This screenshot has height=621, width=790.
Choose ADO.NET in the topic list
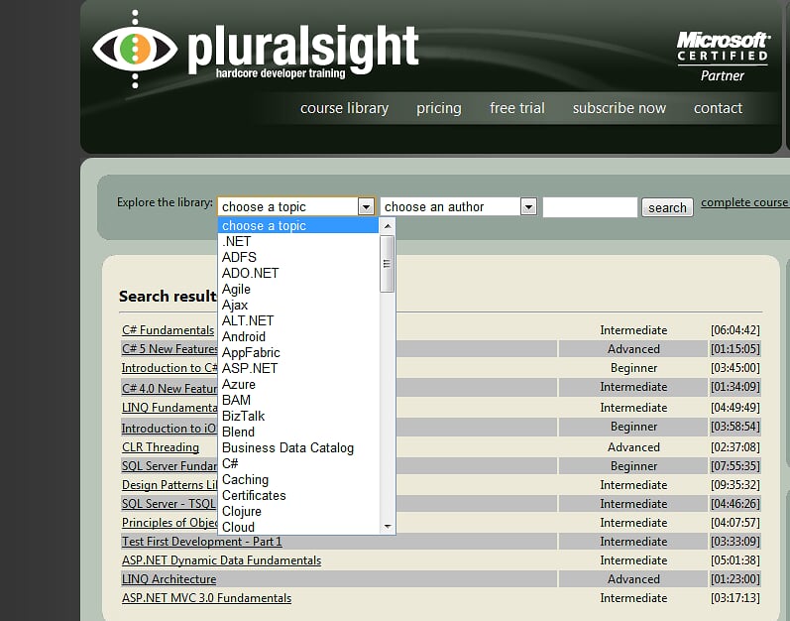pos(297,273)
